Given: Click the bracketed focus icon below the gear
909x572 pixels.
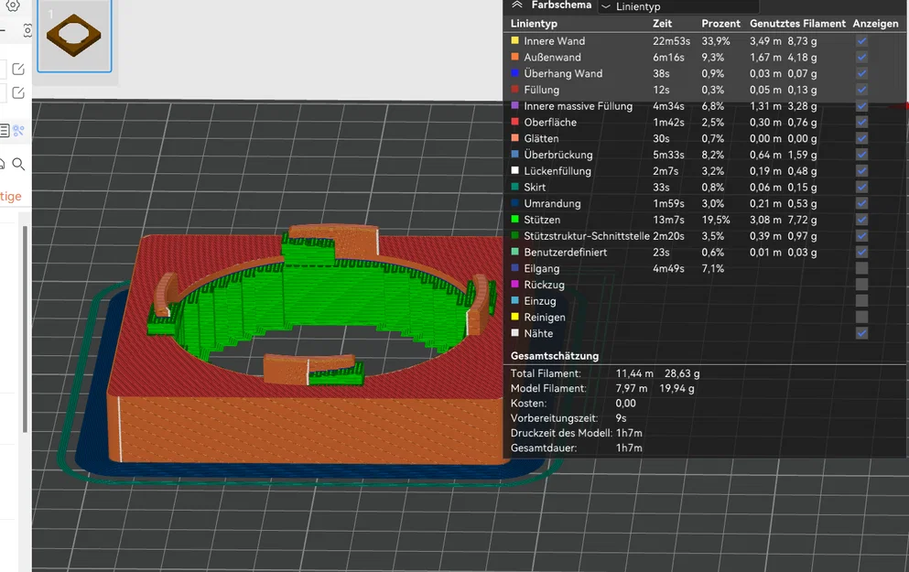Looking at the screenshot, I should tap(27, 31).
